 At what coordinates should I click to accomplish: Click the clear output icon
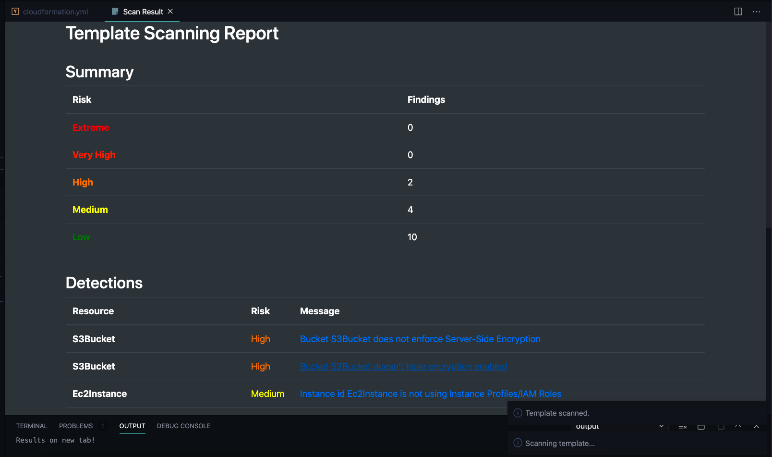[x=682, y=427]
